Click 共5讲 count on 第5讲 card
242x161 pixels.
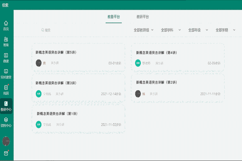pyautogui.click(x=55, y=63)
